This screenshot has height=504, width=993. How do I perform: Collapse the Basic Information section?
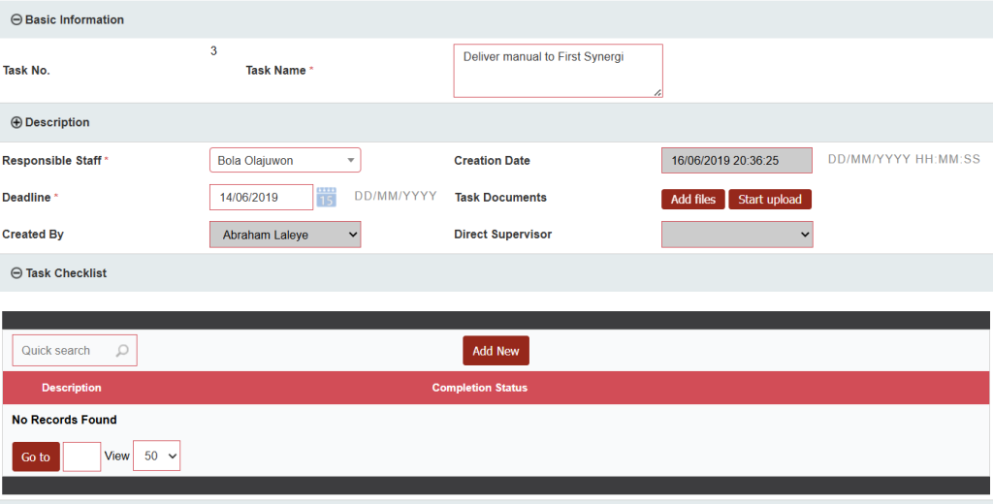coord(16,19)
